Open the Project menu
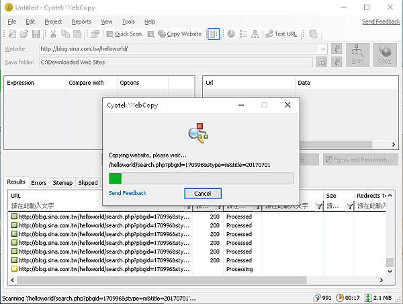 pyautogui.click(x=53, y=22)
